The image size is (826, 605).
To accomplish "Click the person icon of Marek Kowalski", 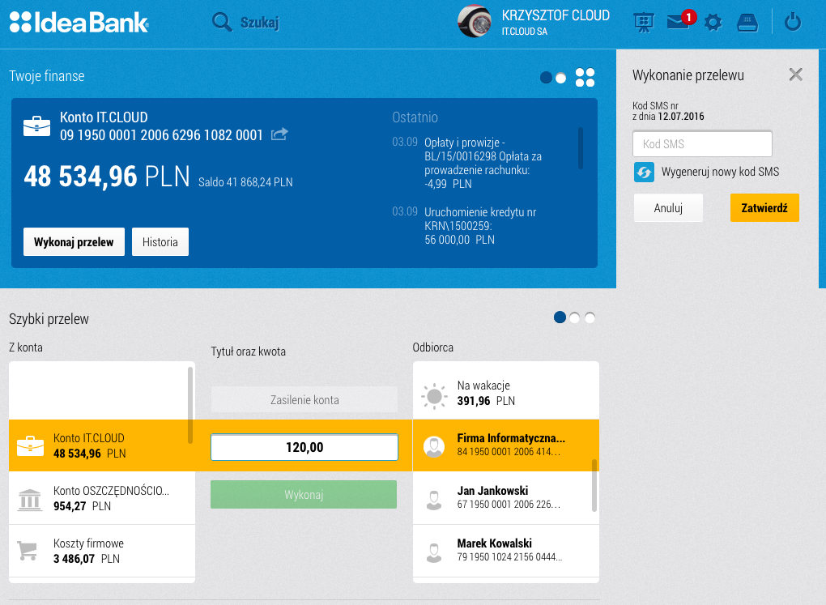I will pos(433,553).
